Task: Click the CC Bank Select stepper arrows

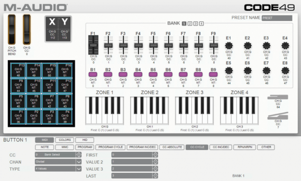Action: (79, 155)
